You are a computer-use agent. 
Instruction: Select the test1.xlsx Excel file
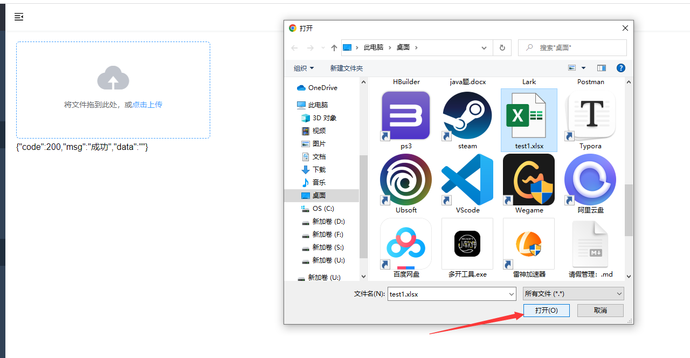pyautogui.click(x=529, y=120)
